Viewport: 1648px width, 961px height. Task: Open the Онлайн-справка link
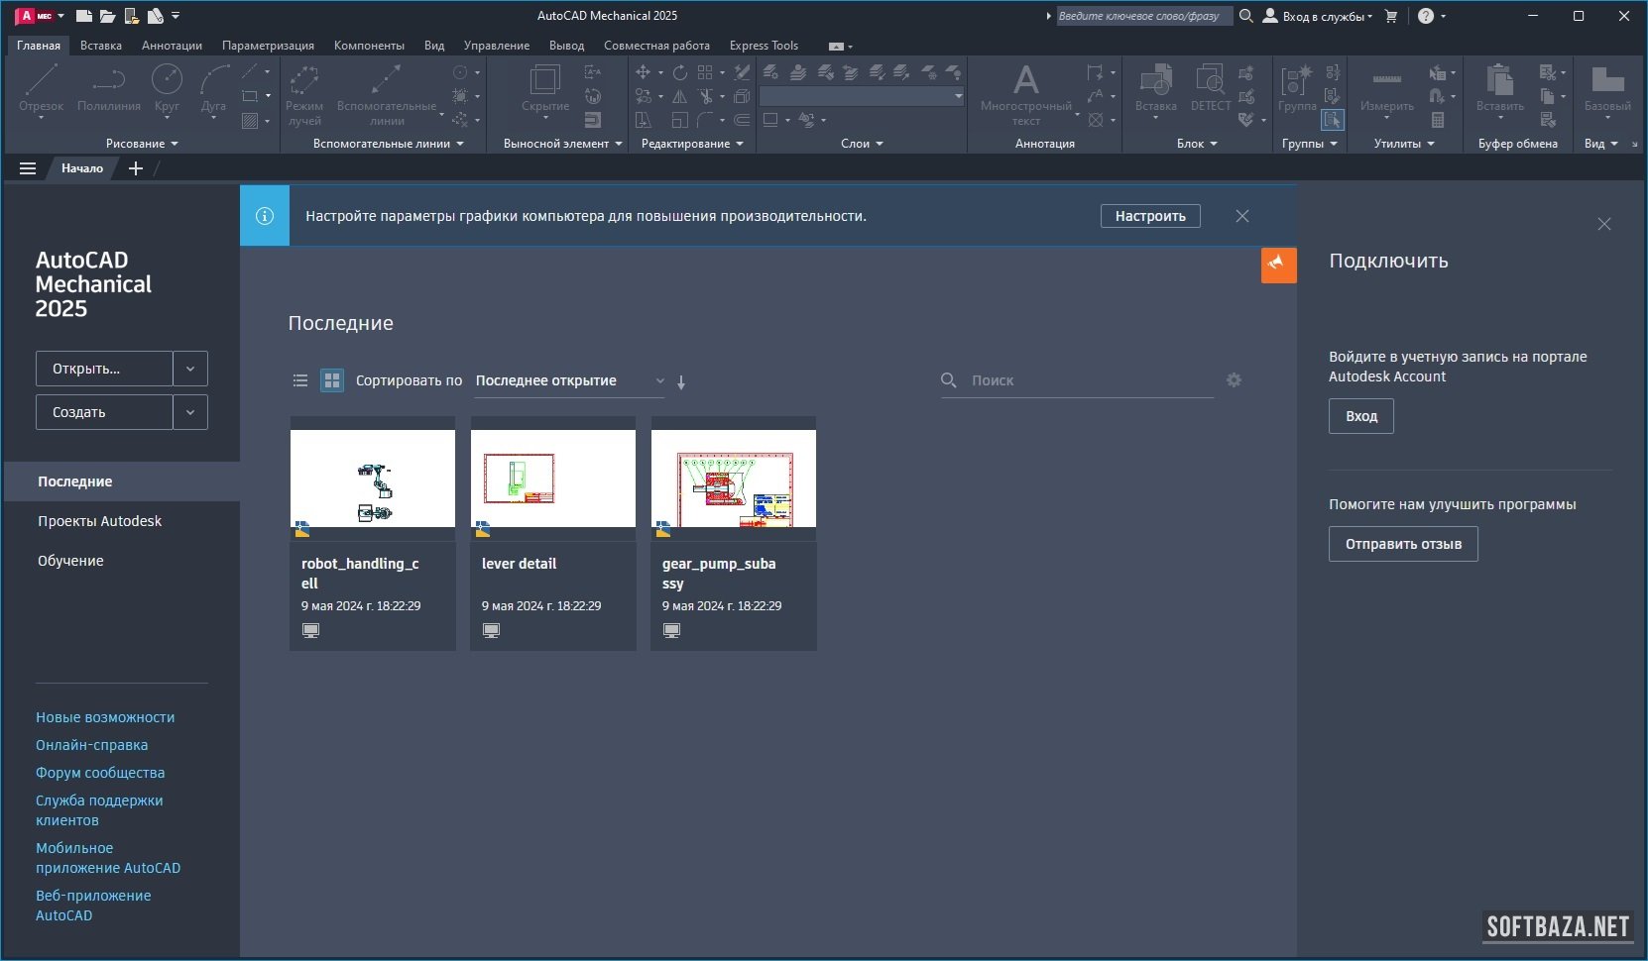[91, 745]
